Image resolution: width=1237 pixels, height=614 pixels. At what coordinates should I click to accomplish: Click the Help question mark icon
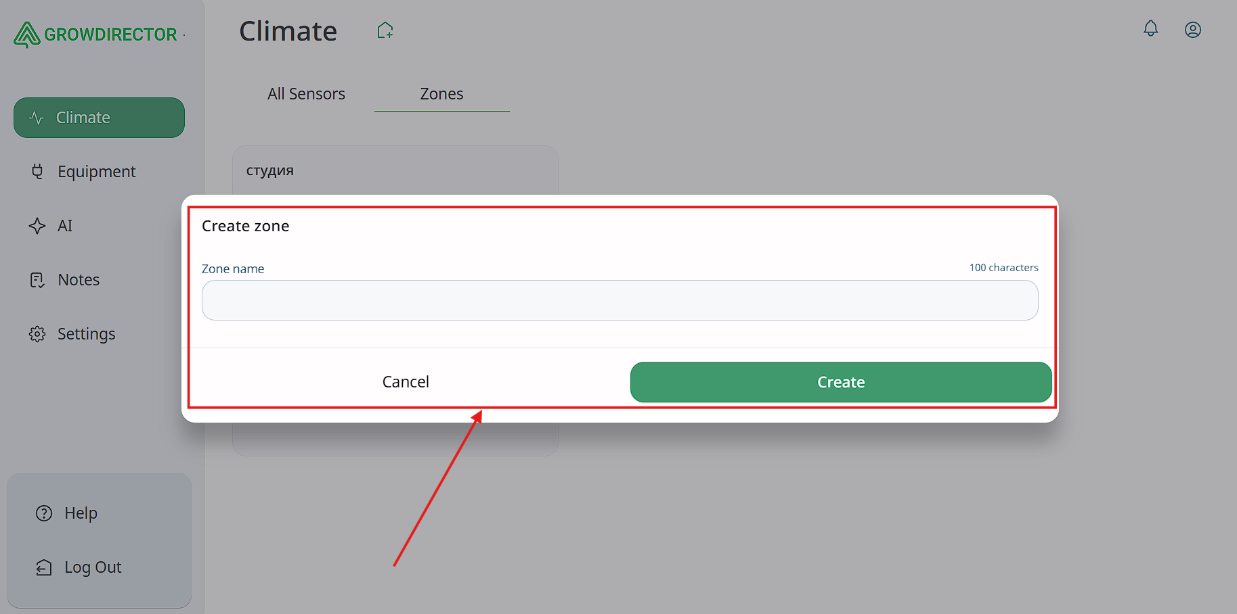point(44,513)
